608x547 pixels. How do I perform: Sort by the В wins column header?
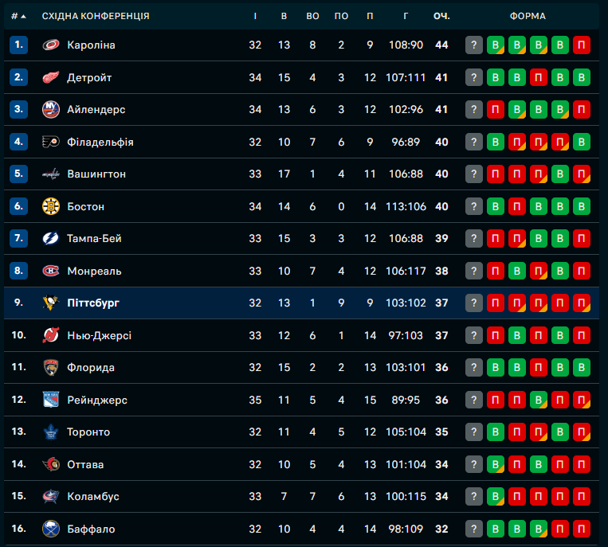coord(284,16)
